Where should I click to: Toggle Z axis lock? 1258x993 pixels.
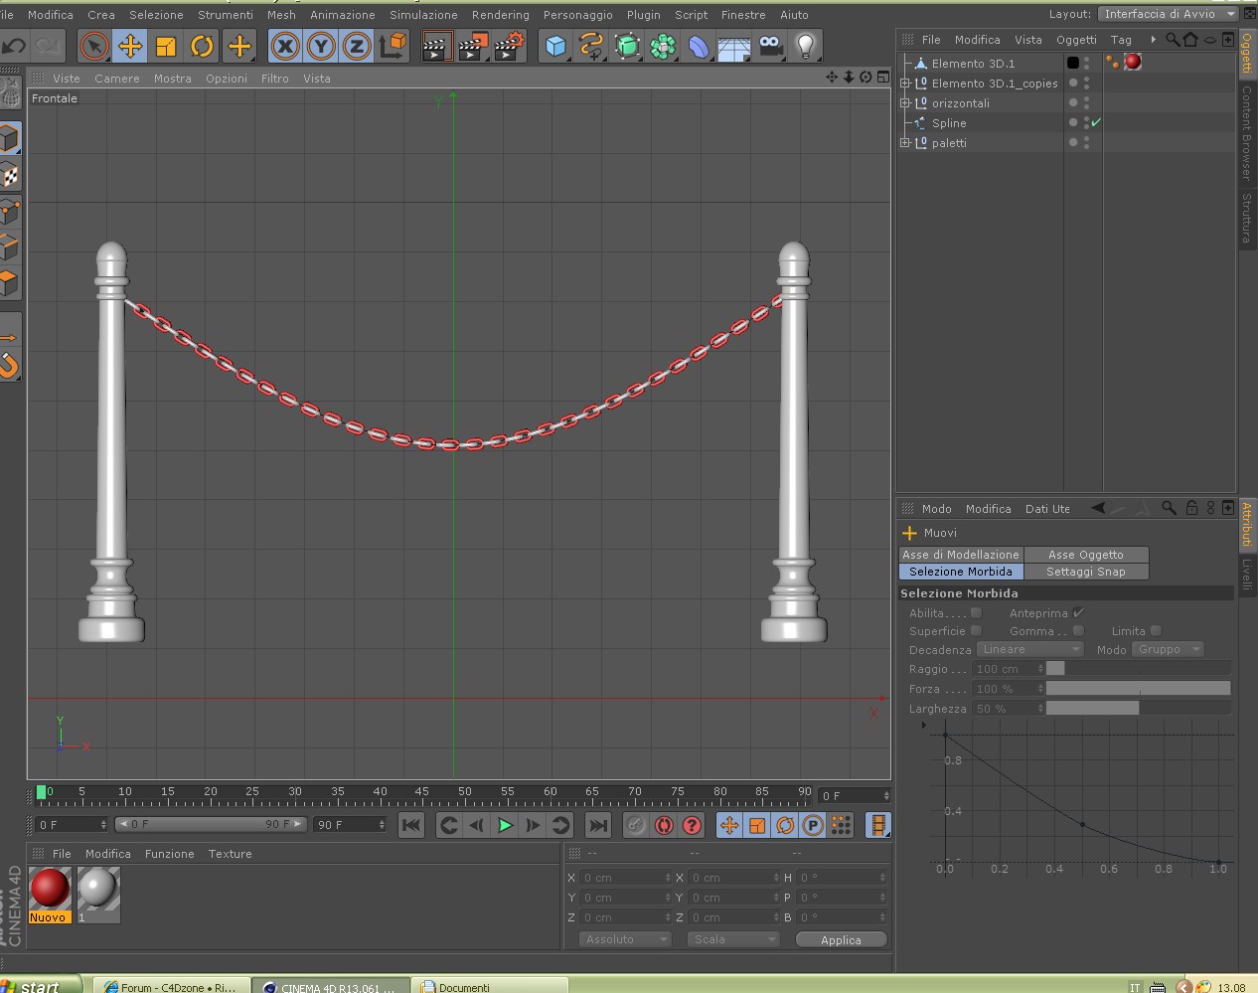pos(357,46)
